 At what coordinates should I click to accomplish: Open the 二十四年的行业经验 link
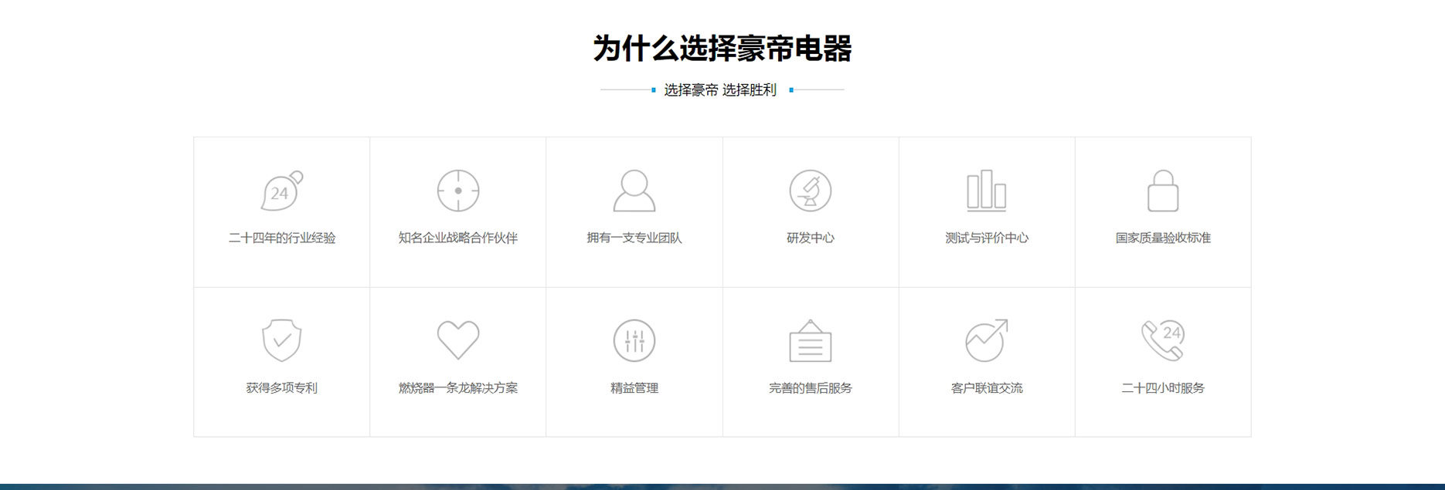pyautogui.click(x=281, y=238)
